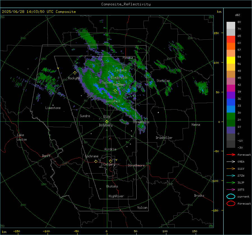
Task: Click the bright yellow 54 dBZ swatch
Action: (231, 60)
